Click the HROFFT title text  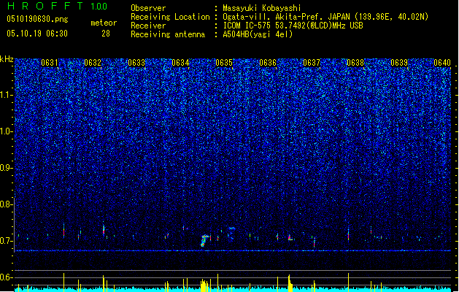click(x=45, y=6)
